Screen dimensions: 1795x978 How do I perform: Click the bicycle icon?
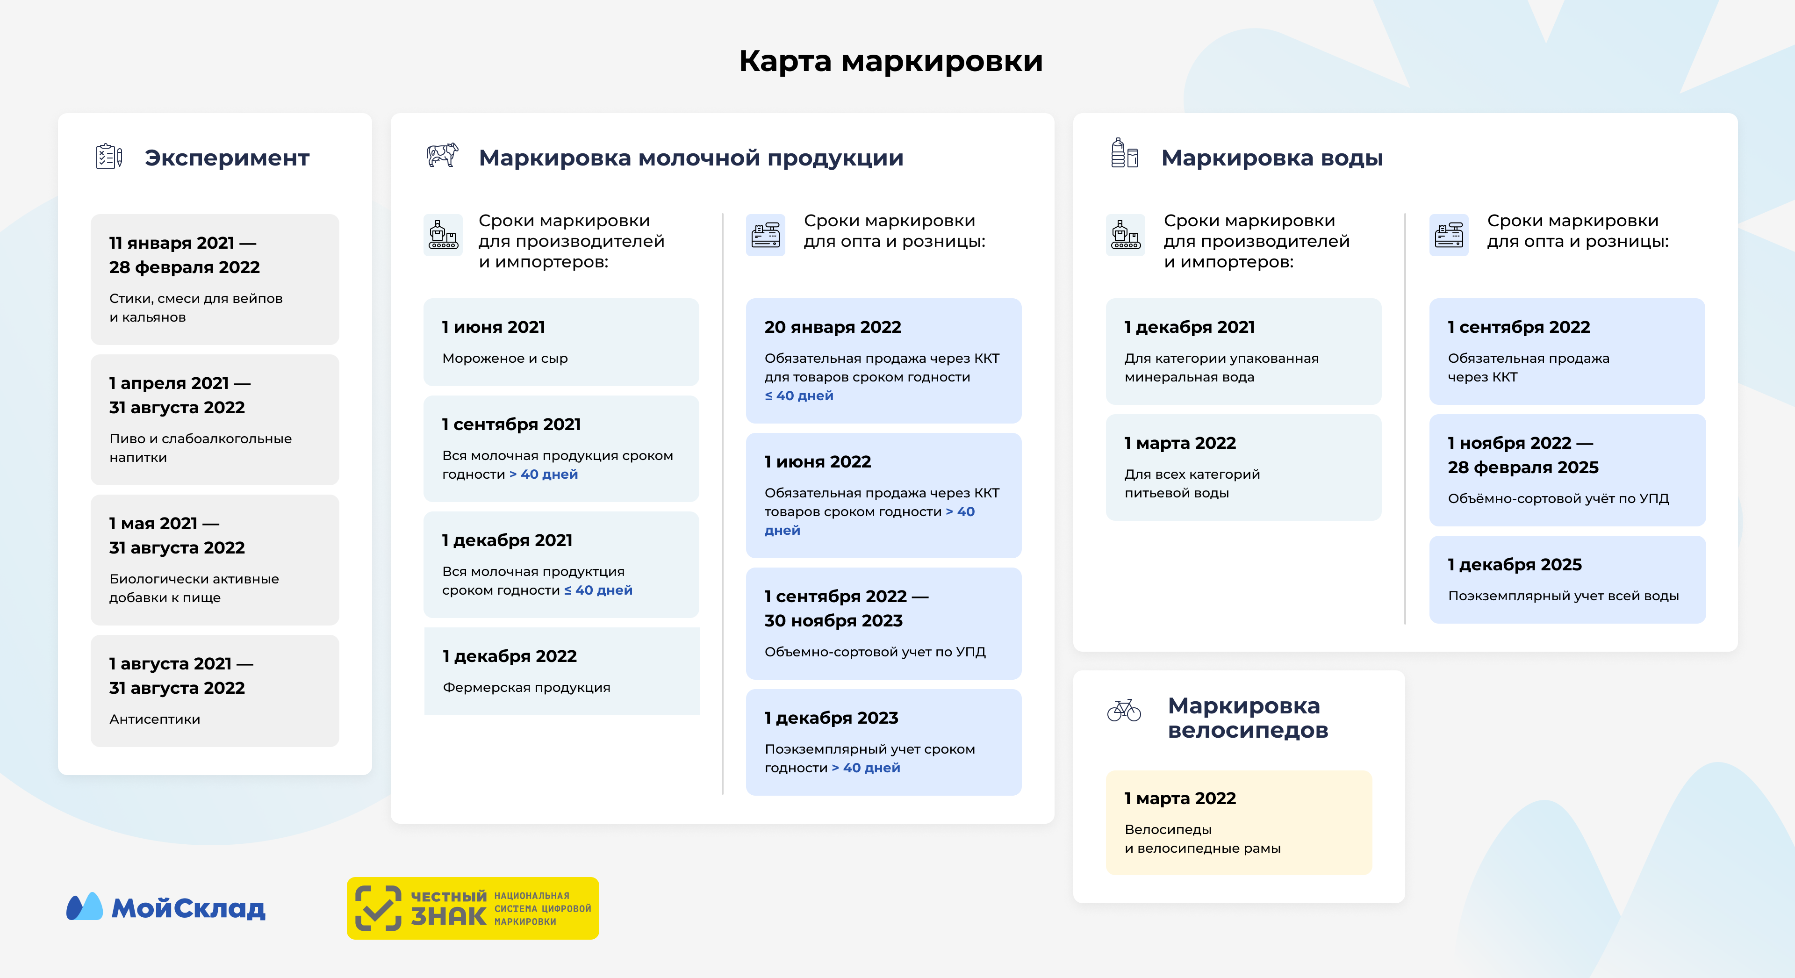point(1124,711)
